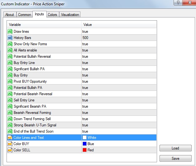This screenshot has width=196, height=166.
Task: Select the Down Trend Forming Sell label
Action: pos(32,119)
